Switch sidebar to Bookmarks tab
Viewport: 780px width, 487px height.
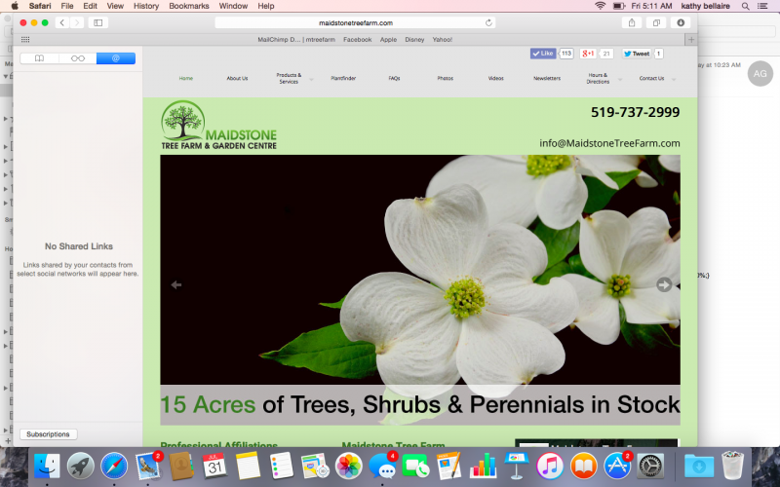point(39,58)
